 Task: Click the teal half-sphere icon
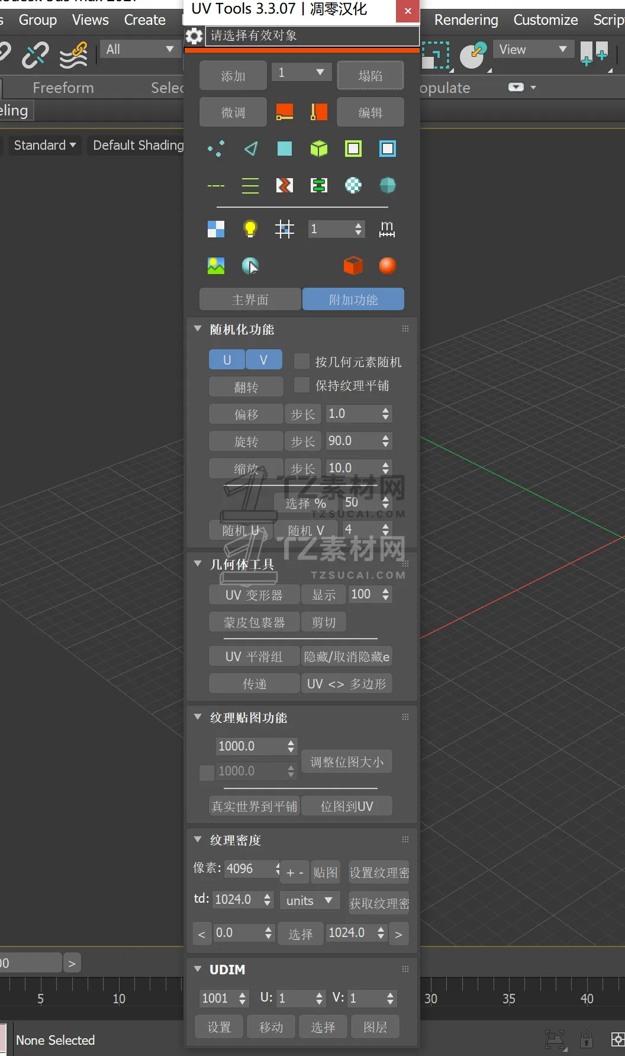click(388, 186)
